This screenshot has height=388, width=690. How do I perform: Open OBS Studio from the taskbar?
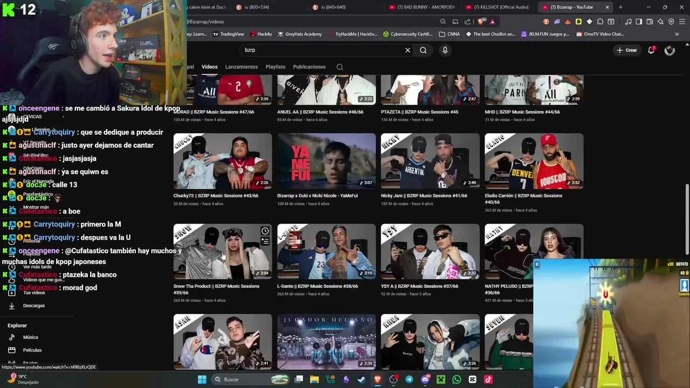(x=394, y=379)
